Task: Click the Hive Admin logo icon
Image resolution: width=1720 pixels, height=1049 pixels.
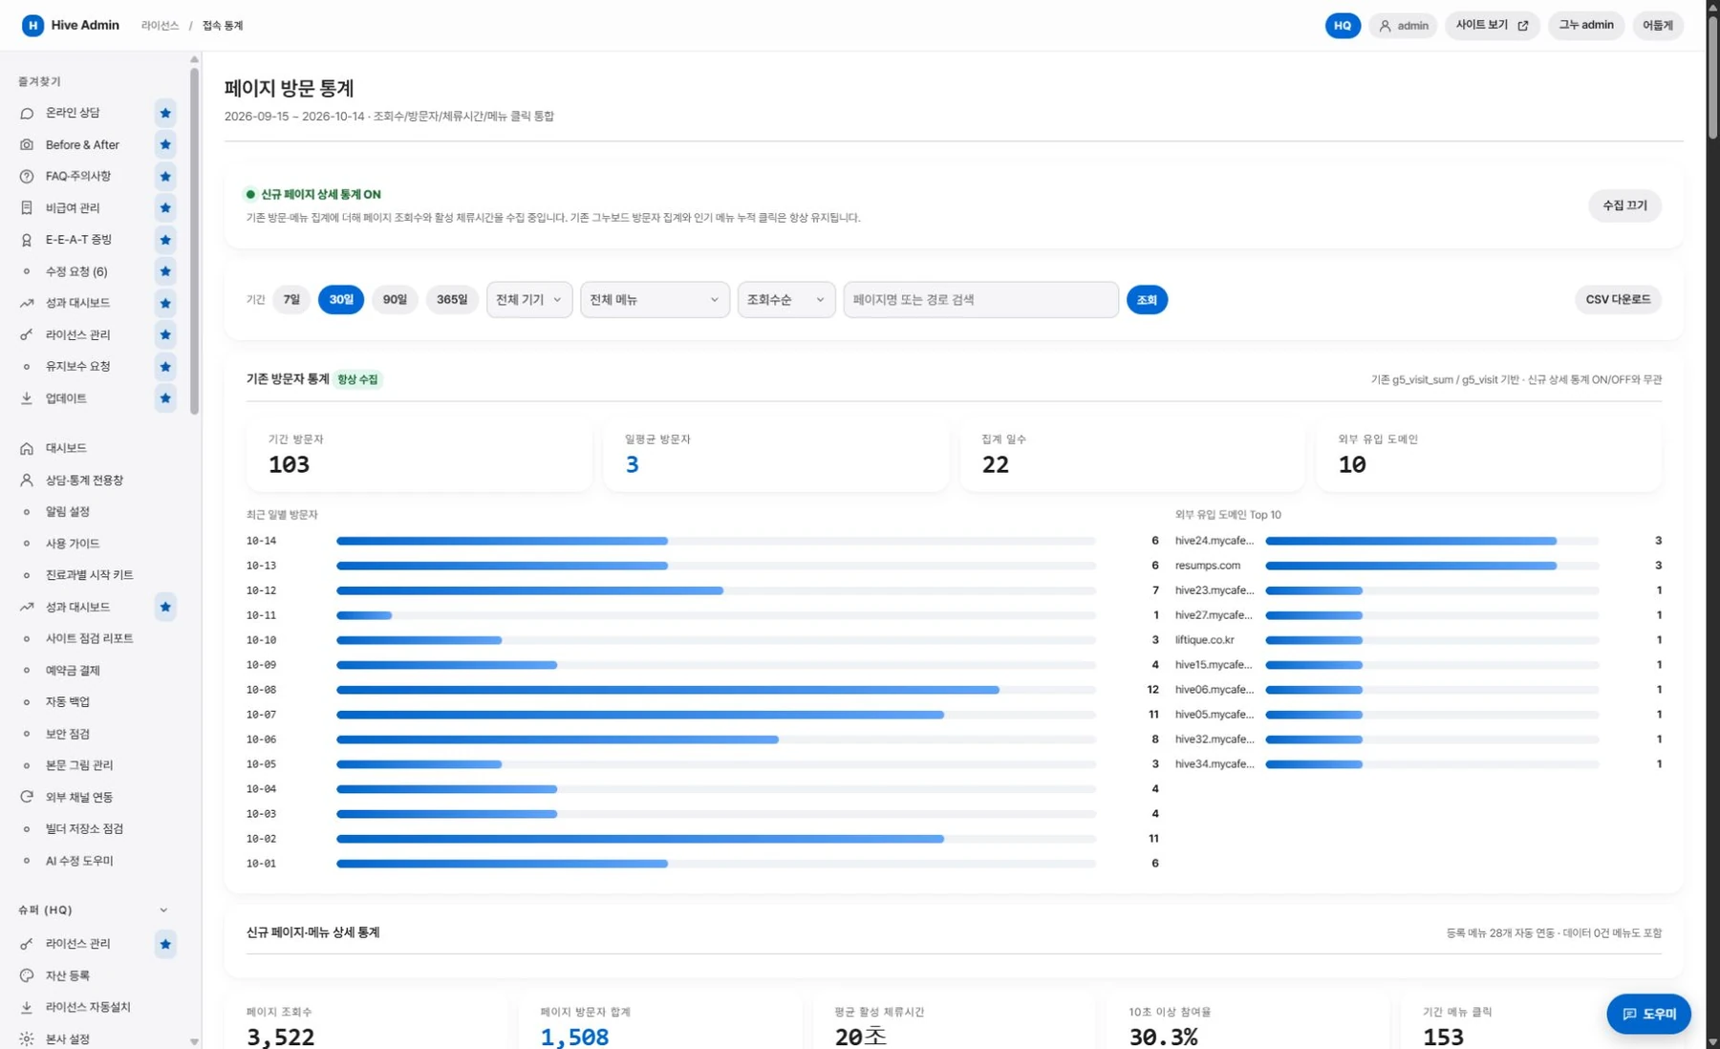Action: [32, 26]
